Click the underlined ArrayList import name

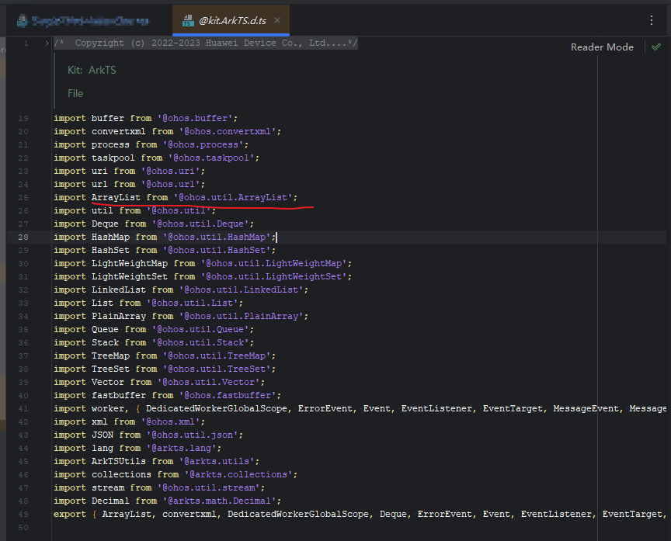point(116,197)
